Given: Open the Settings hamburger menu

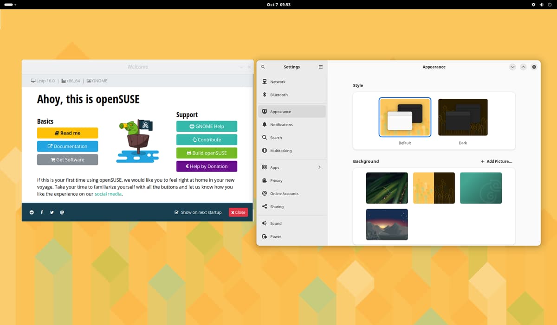Looking at the screenshot, I should [320, 67].
